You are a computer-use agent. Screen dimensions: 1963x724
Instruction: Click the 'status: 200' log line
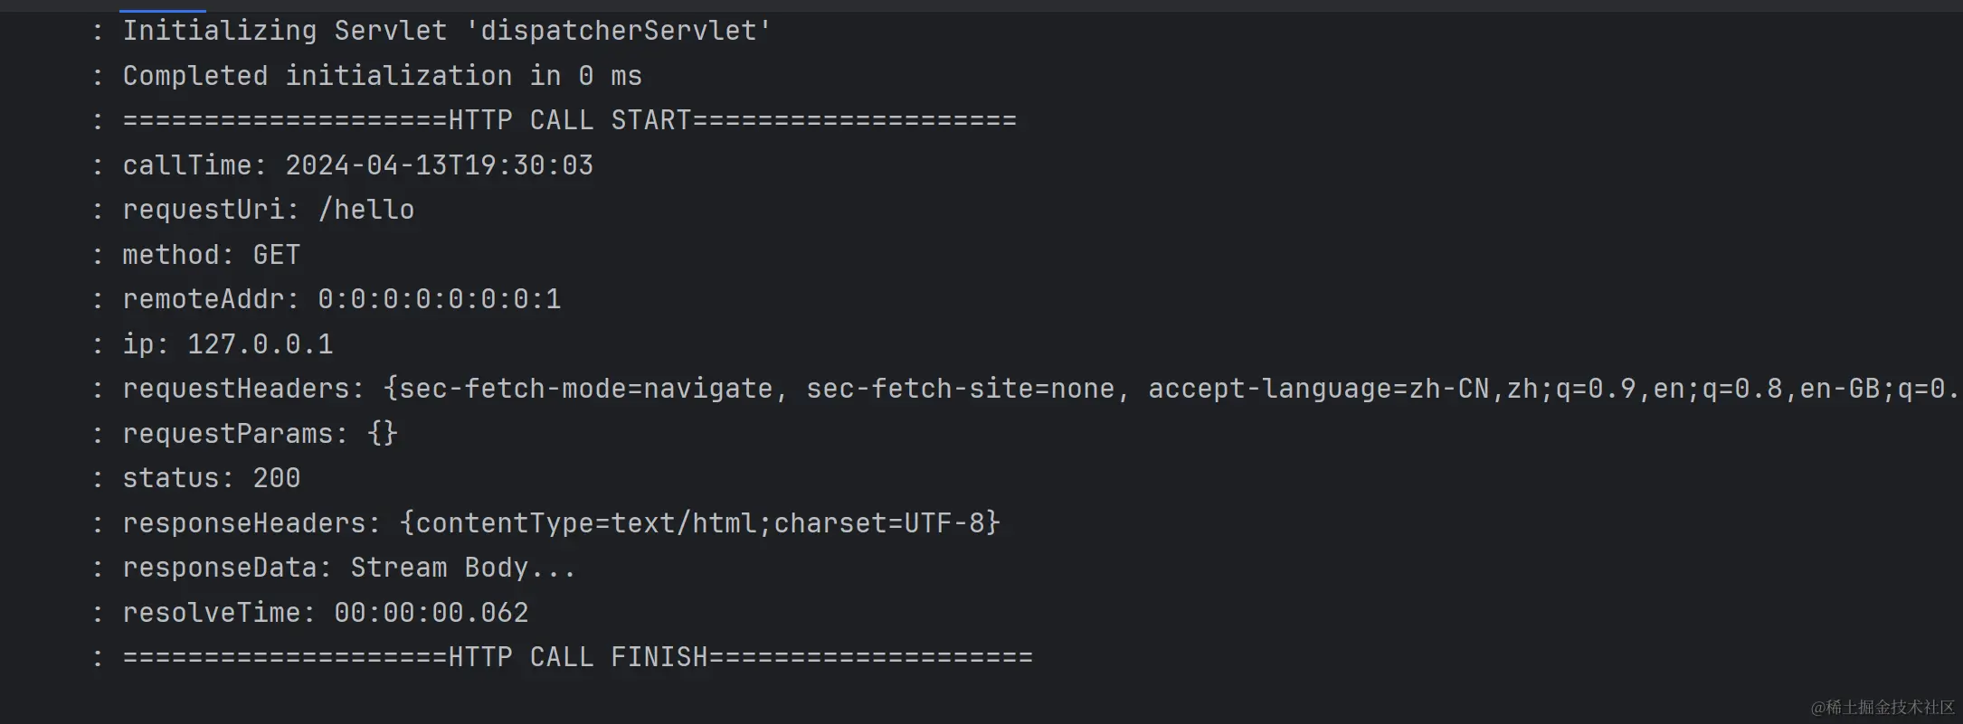coord(211,478)
